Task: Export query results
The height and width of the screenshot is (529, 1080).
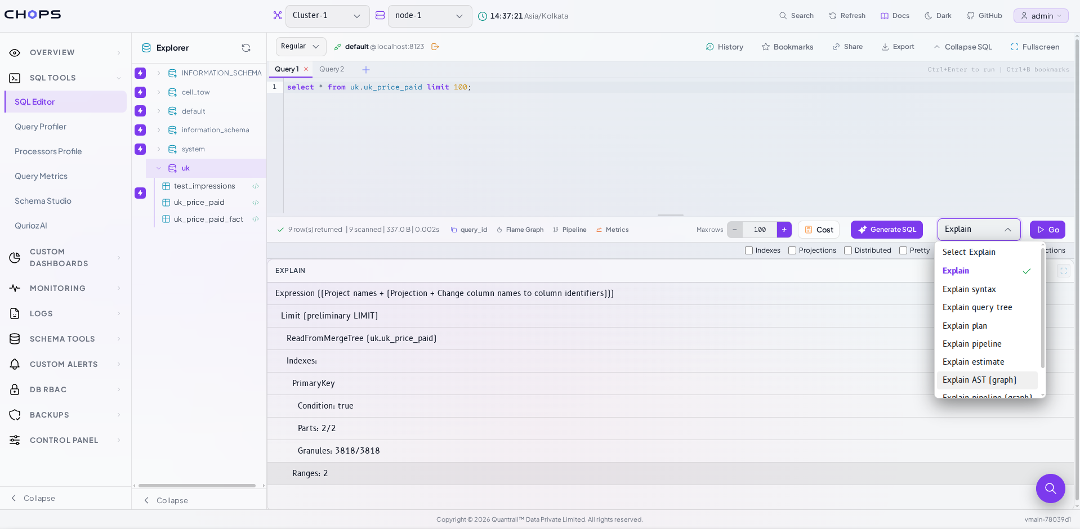Action: tap(898, 47)
